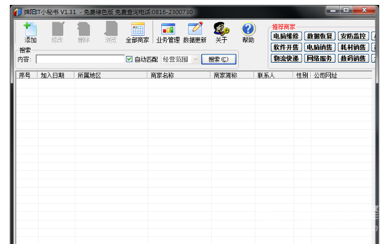Click the 物流快递 merchant button
Viewport: 389px width, 244px height.
tap(286, 58)
